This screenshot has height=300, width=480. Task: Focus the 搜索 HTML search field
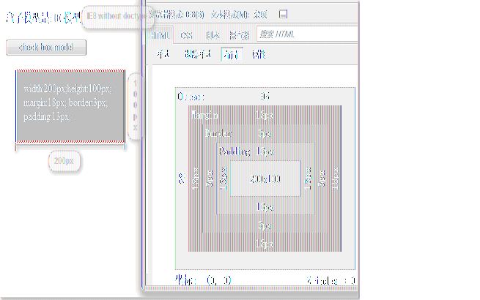click(x=307, y=34)
